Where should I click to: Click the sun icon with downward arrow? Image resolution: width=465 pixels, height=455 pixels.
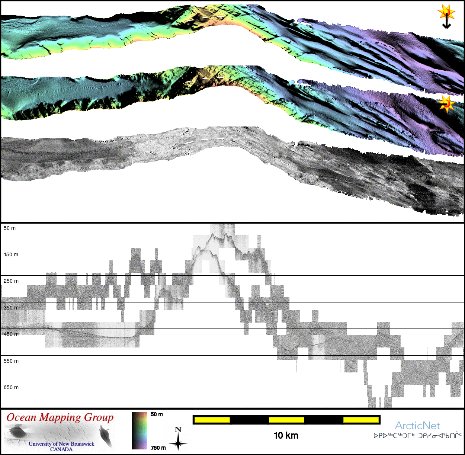click(446, 16)
